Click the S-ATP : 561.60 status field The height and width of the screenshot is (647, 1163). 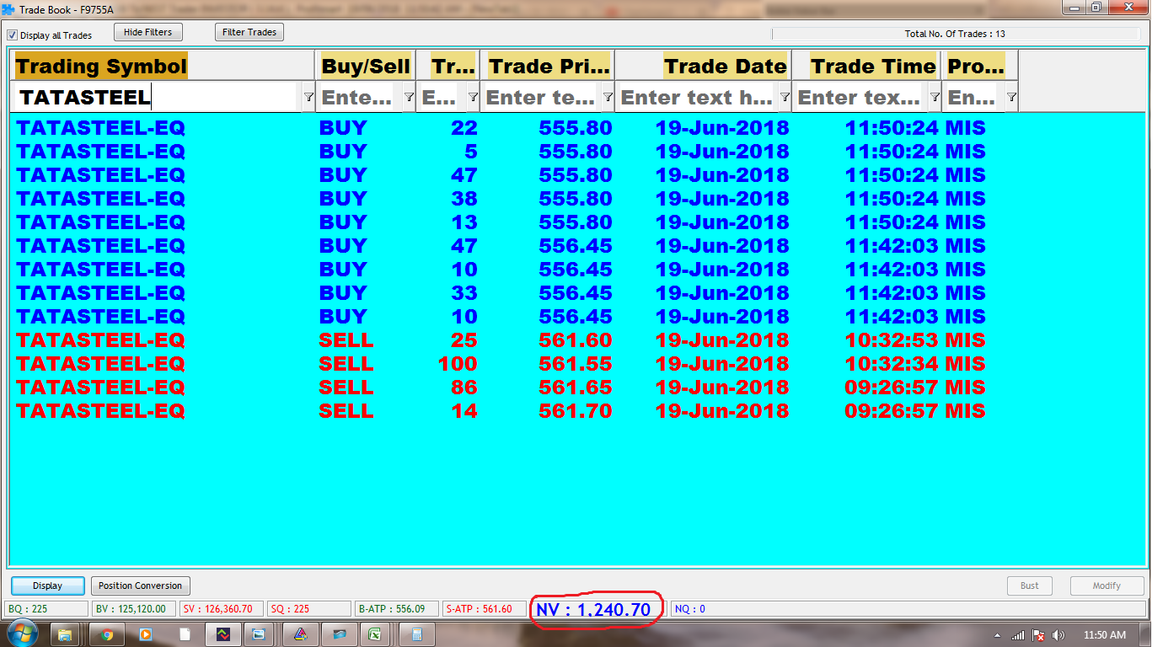[485, 609]
